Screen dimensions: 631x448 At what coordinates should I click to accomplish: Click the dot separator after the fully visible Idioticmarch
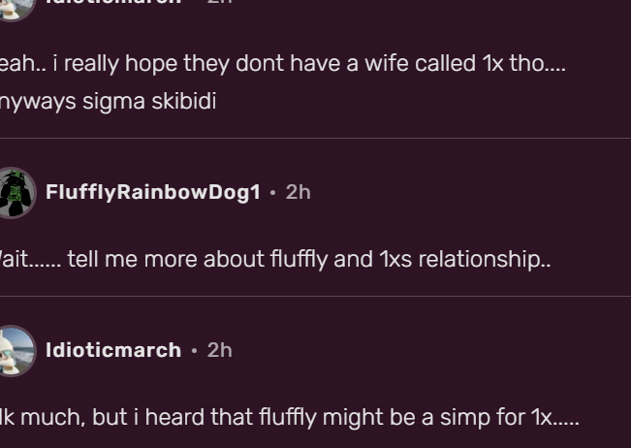(x=194, y=351)
